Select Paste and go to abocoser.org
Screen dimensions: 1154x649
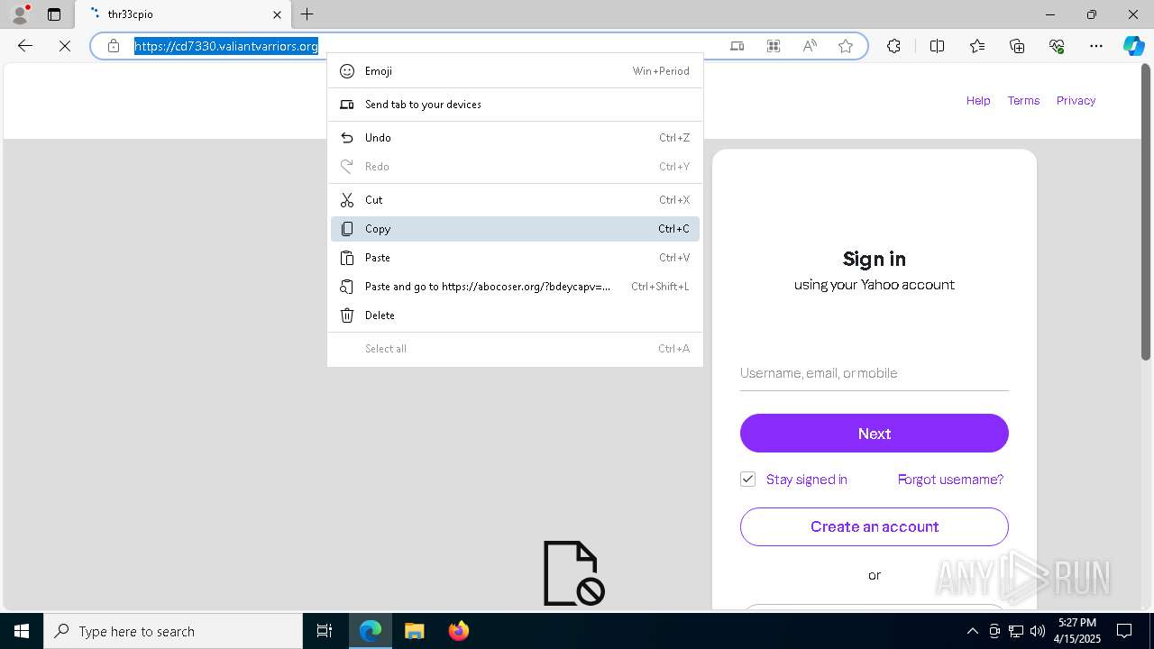tap(515, 287)
